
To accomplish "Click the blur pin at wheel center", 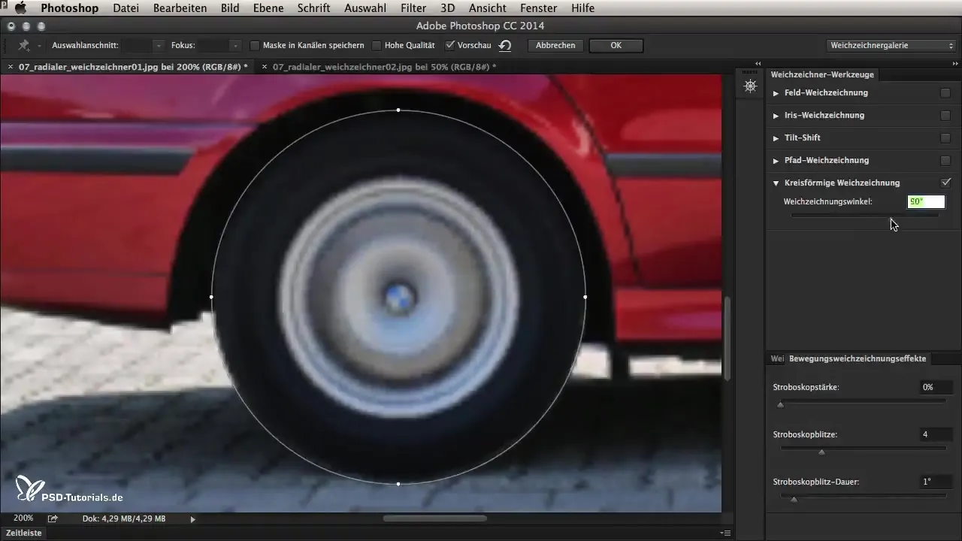I will 398,298.
